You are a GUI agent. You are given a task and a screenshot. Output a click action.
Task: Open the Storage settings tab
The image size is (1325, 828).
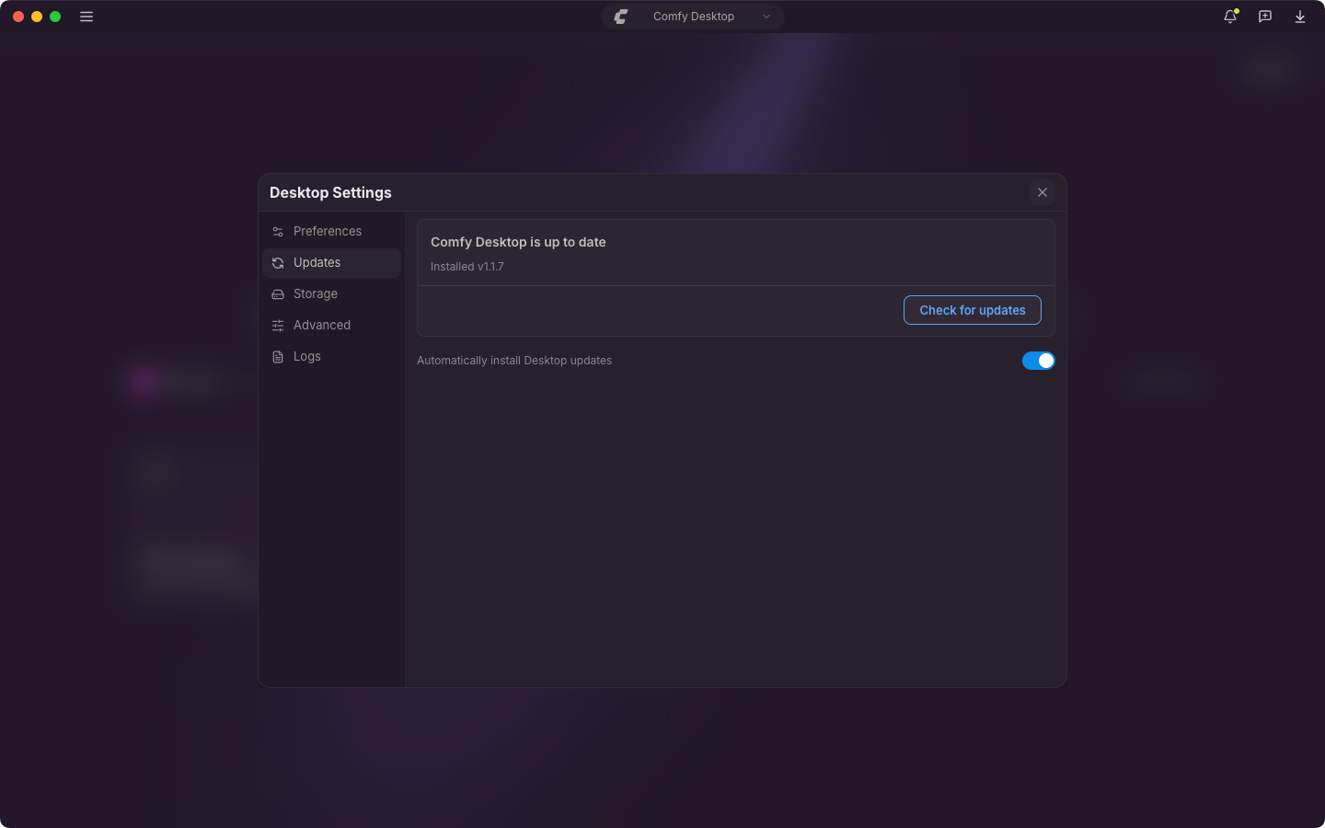[331, 293]
